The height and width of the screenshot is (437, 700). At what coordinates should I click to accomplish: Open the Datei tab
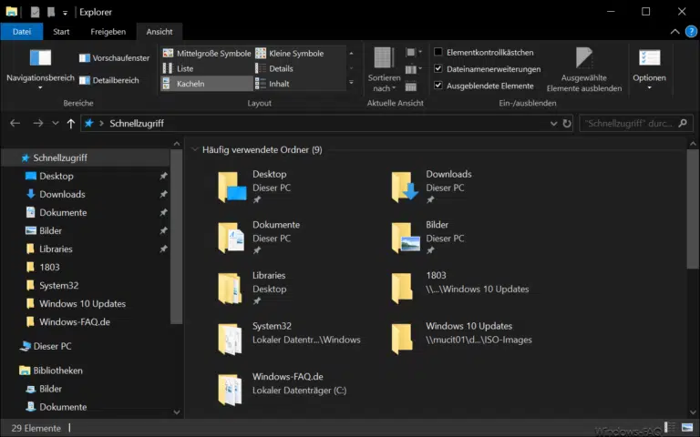21,32
